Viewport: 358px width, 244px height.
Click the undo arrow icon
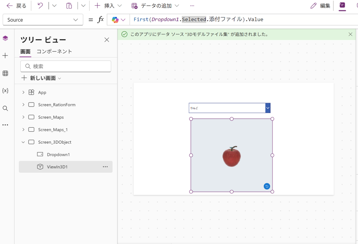pyautogui.click(x=40, y=6)
